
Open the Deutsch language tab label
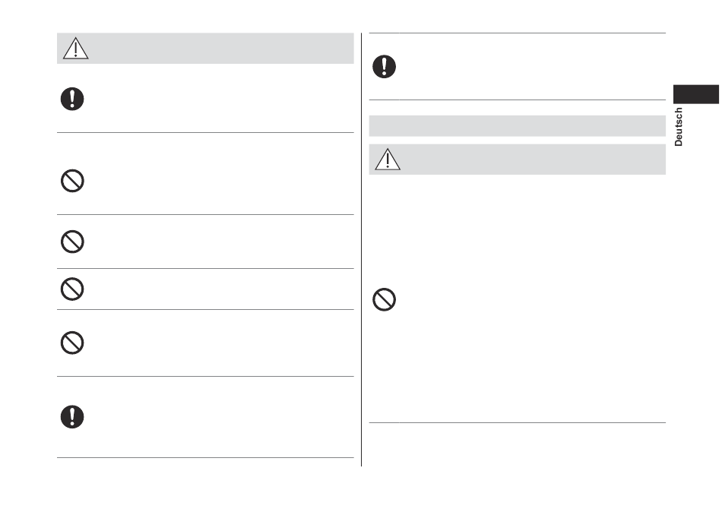point(678,127)
